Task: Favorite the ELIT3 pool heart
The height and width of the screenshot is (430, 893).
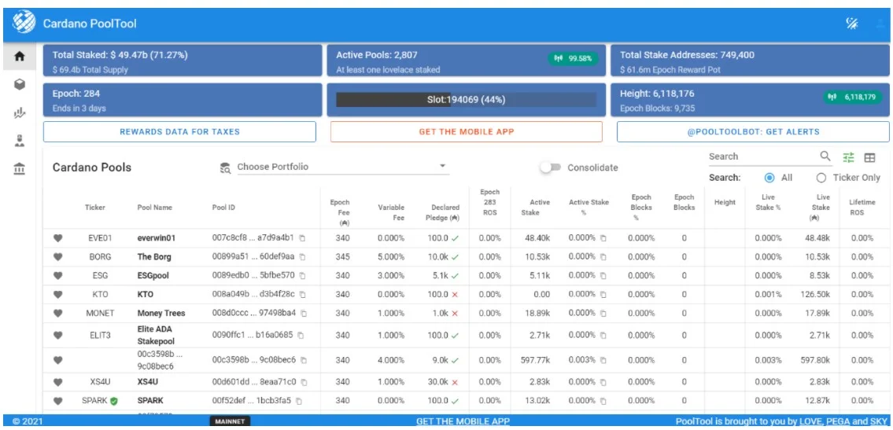Action: pyautogui.click(x=57, y=336)
